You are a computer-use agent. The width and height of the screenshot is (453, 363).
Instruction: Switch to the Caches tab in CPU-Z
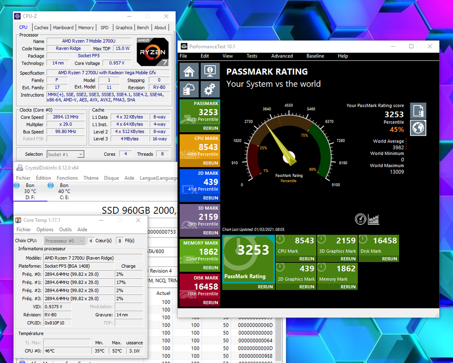tap(41, 28)
